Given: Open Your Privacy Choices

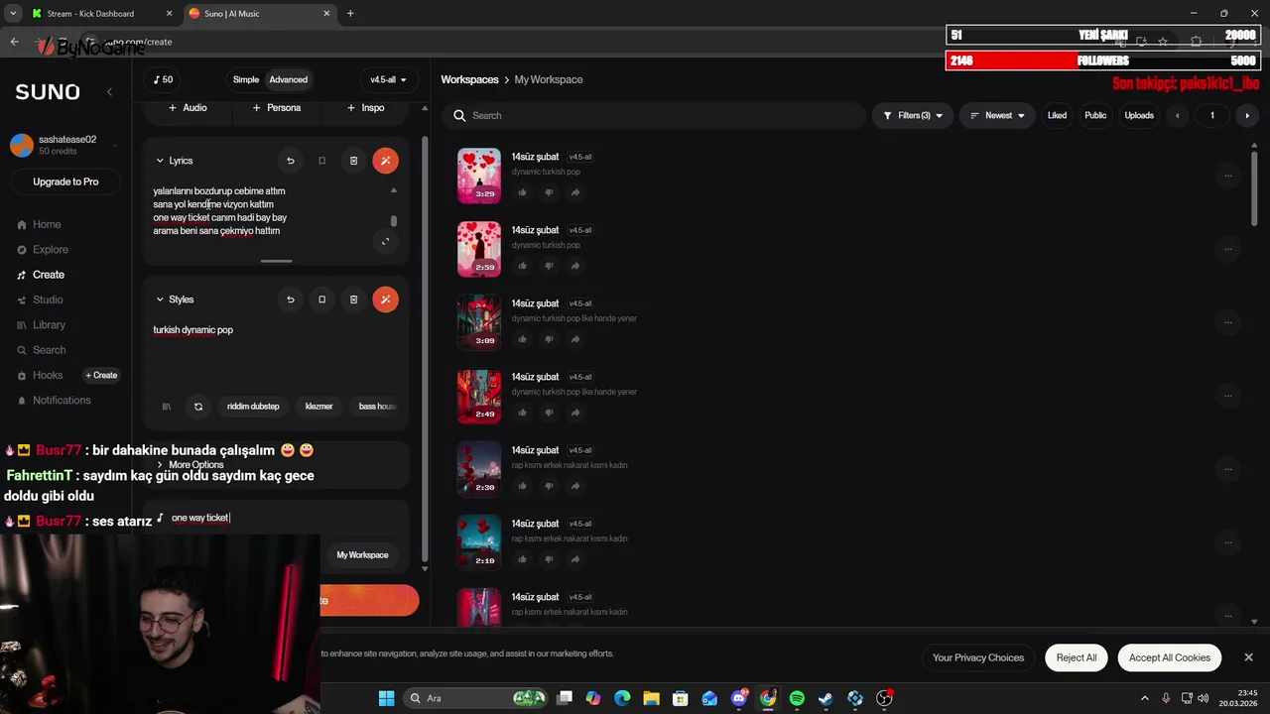Looking at the screenshot, I should (x=978, y=657).
